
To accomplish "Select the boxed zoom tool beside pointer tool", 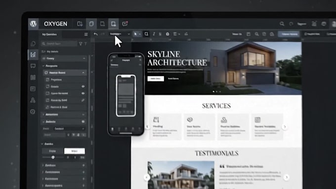I will pyautogui.click(x=146, y=34).
